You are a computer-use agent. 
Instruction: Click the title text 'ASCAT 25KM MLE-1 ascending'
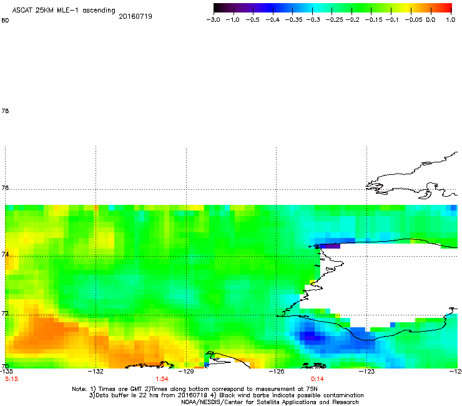(64, 11)
